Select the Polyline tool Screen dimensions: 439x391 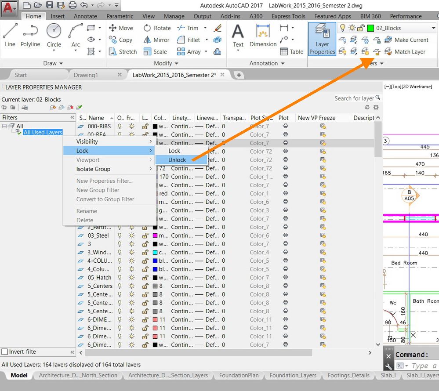tap(30, 35)
